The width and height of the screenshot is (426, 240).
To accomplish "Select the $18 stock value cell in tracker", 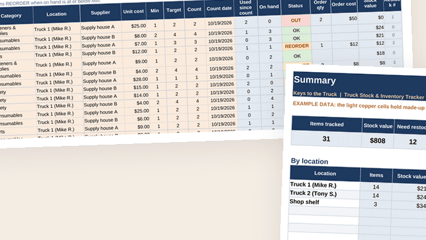I will [x=373, y=53].
